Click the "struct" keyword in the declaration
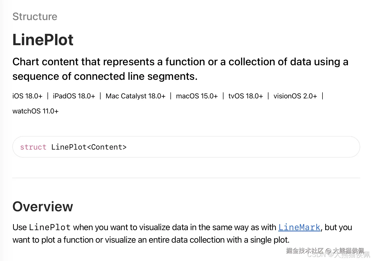Image resolution: width=371 pixels, height=261 pixels. pos(33,147)
